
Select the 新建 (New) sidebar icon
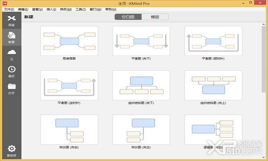pyautogui.click(x=12, y=35)
